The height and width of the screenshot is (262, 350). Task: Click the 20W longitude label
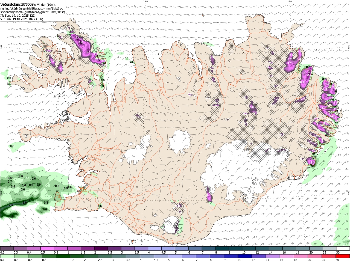click(145, 1)
